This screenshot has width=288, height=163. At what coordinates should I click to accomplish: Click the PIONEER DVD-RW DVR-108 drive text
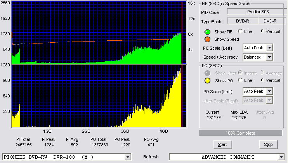pyautogui.click(x=49, y=157)
